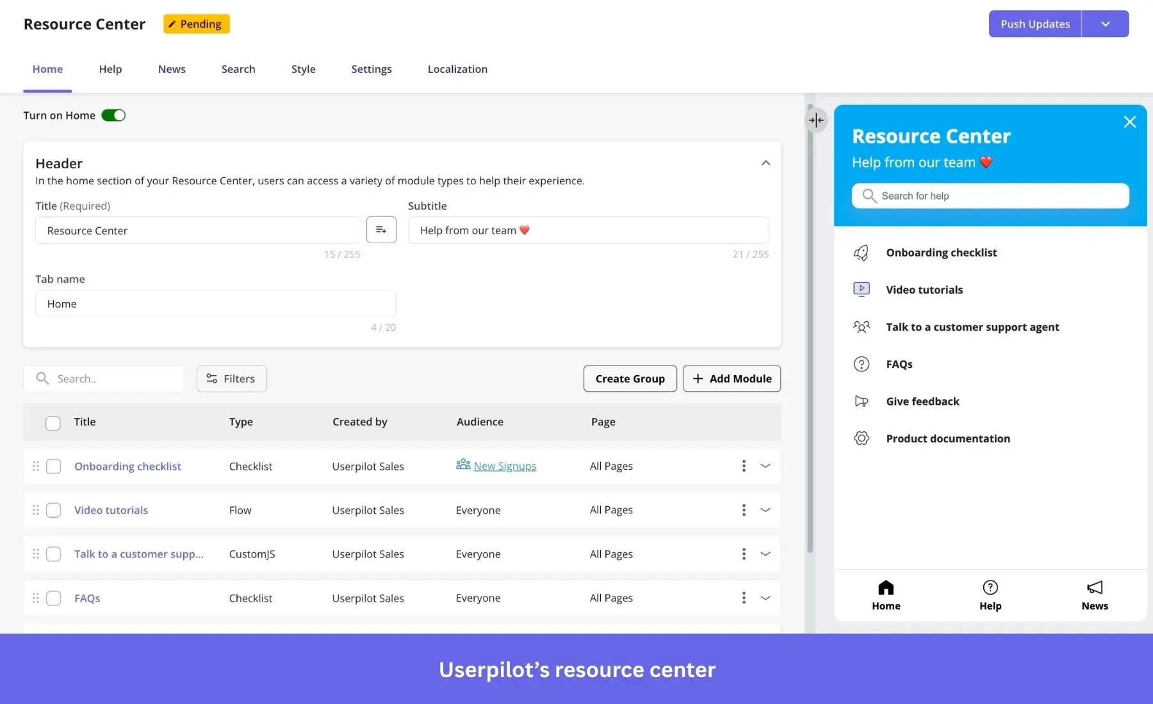
Task: Click the megaphone icon beside Give feedback
Action: [861, 401]
